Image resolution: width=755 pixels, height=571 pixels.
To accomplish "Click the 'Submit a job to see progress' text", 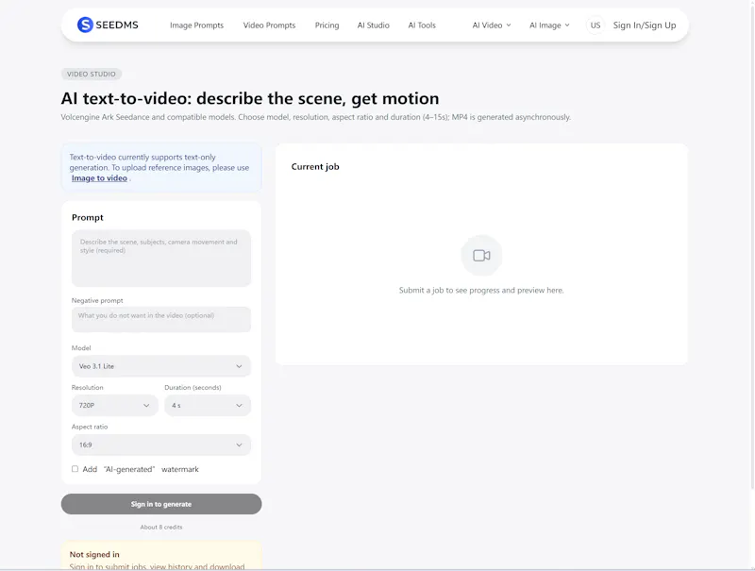I will pyautogui.click(x=481, y=291).
